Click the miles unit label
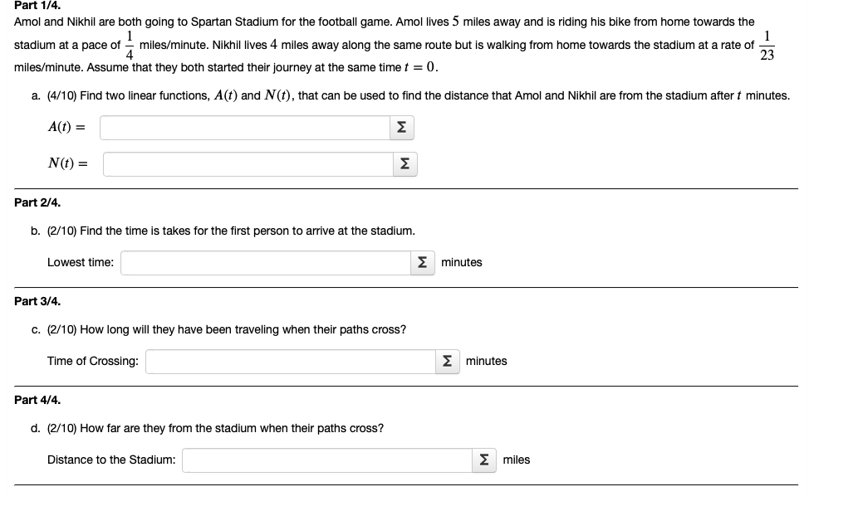The width and height of the screenshot is (858, 506). pos(516,460)
